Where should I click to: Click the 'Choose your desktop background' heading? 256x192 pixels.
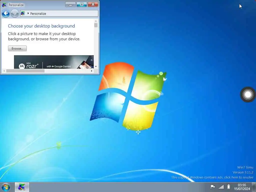pyautogui.click(x=41, y=26)
